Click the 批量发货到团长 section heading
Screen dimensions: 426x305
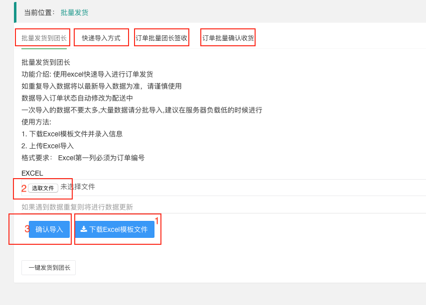pyautogui.click(x=46, y=62)
